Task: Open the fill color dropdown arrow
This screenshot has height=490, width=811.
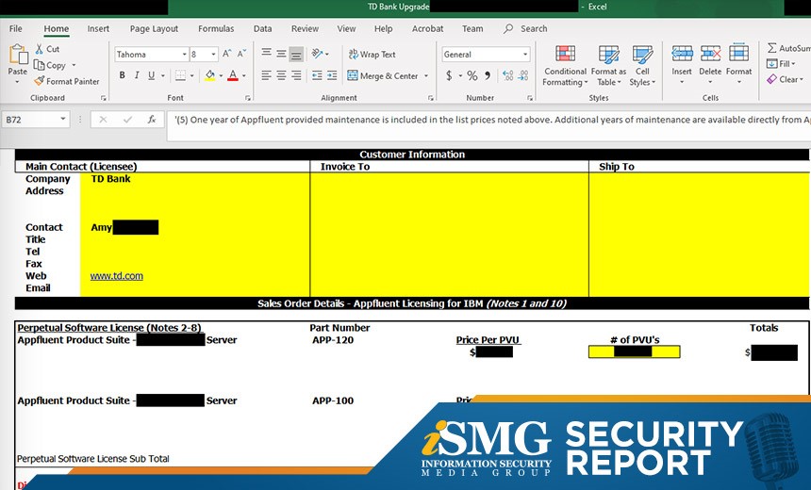Action: pos(221,76)
